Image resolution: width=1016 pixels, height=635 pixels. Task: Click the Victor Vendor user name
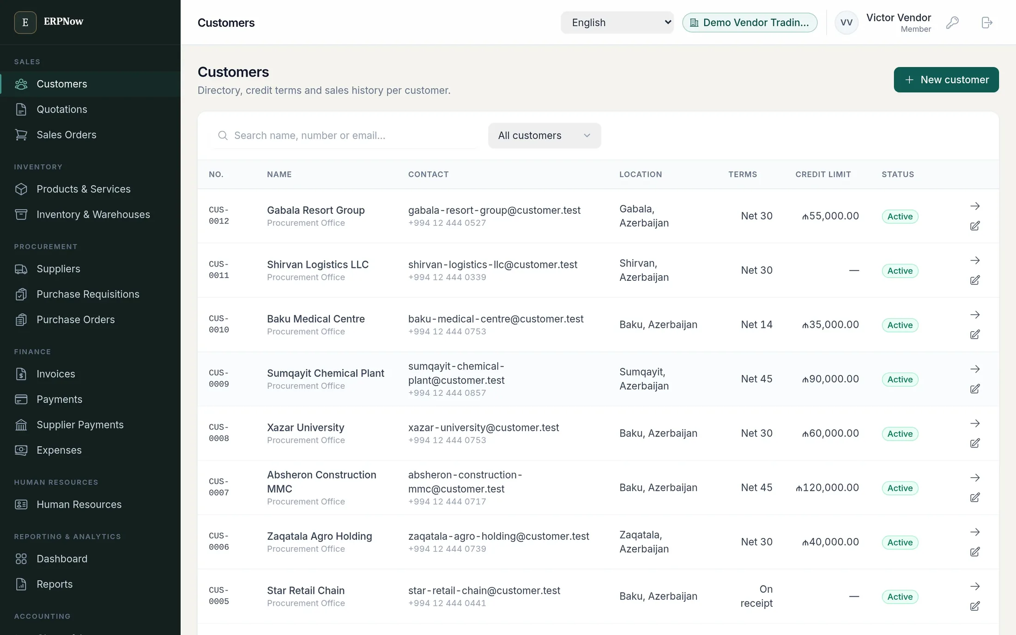898,18
